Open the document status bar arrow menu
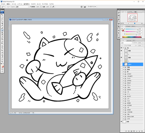The image size is (145, 133). (x=33, y=113)
